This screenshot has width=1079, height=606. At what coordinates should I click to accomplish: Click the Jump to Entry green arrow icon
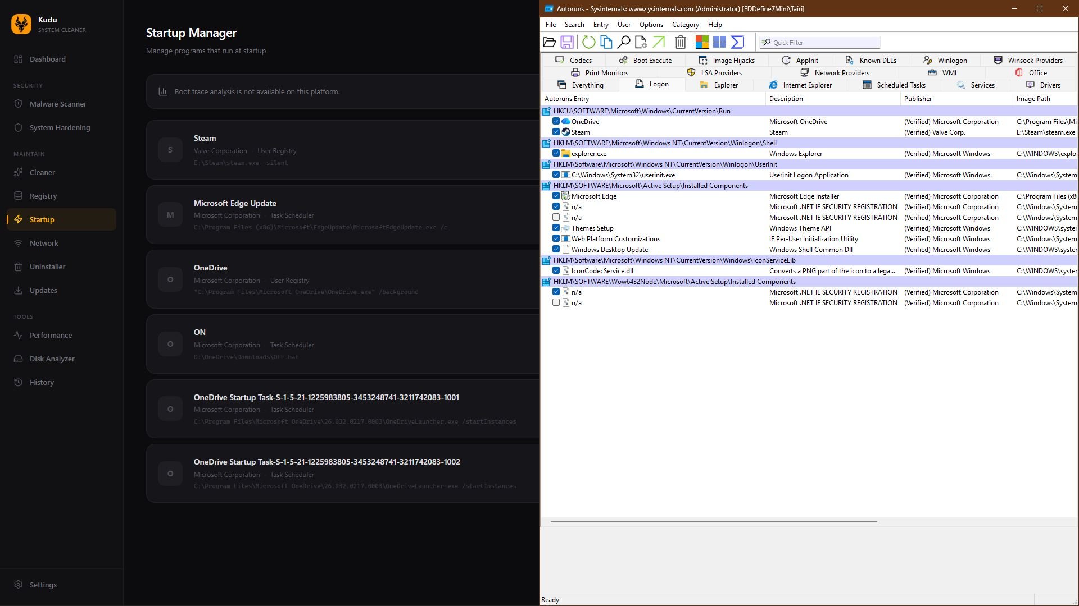[x=659, y=42]
